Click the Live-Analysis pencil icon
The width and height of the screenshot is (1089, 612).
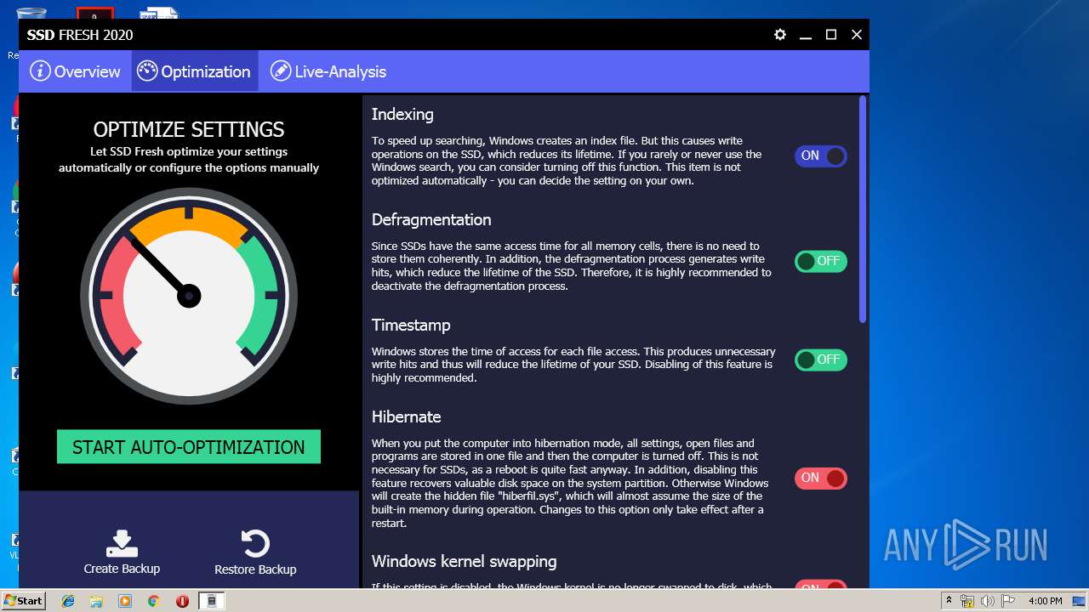tap(281, 71)
